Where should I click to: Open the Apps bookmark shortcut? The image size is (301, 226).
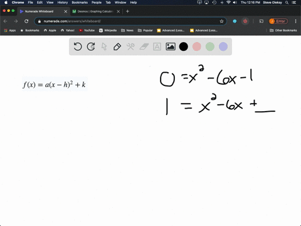(10, 30)
